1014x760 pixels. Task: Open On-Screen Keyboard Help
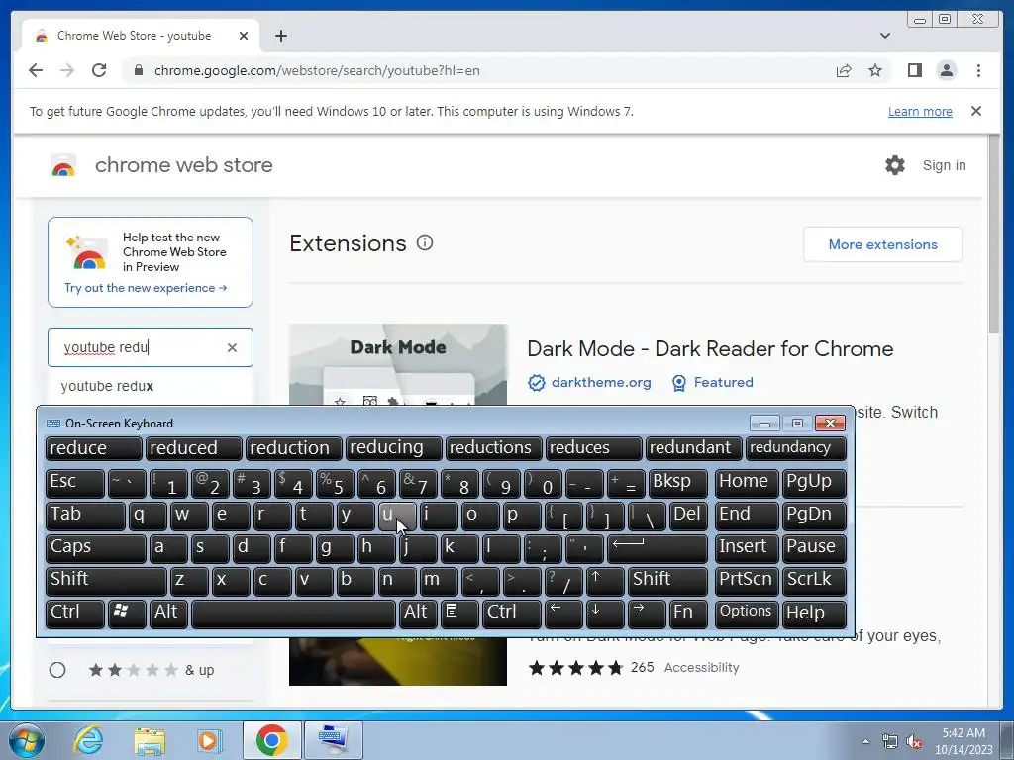pyautogui.click(x=814, y=614)
